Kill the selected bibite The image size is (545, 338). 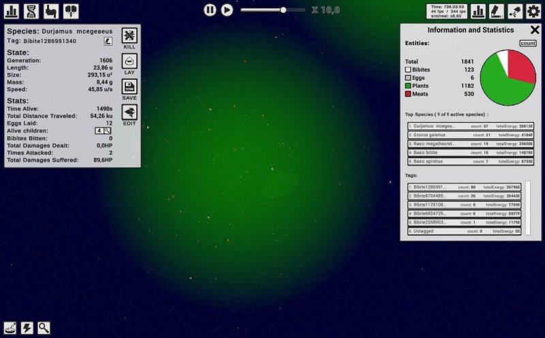pyautogui.click(x=129, y=37)
